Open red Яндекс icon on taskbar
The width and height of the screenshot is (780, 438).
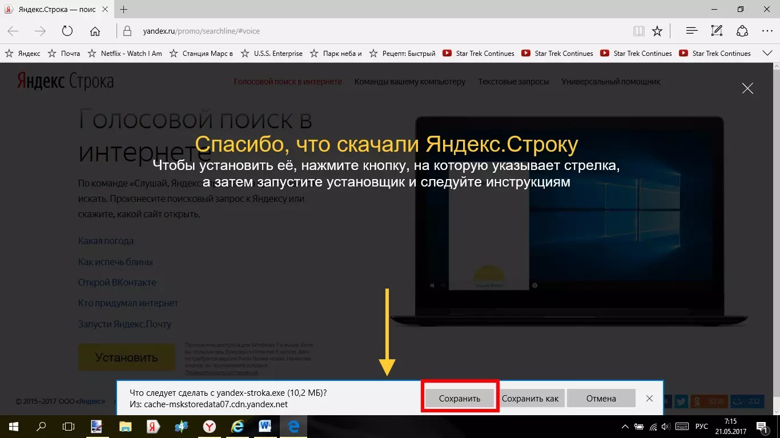[153, 427]
